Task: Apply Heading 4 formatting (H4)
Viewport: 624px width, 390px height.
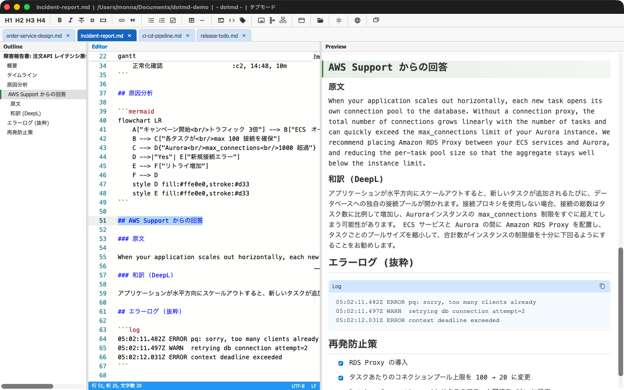Action: click(41, 20)
